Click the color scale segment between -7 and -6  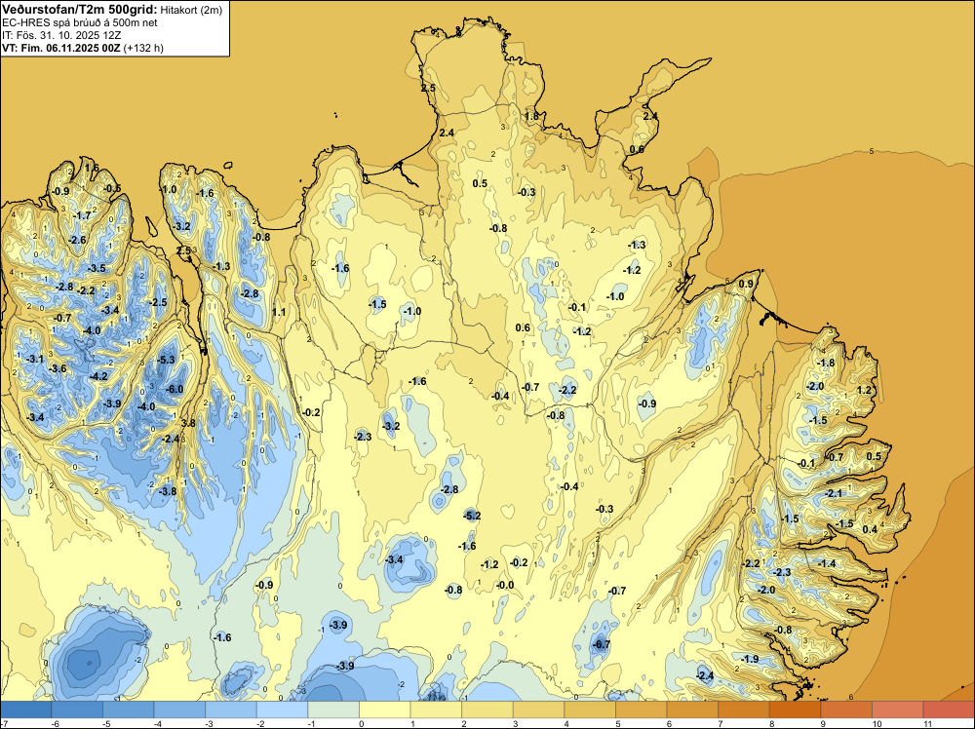pyautogui.click(x=25, y=710)
